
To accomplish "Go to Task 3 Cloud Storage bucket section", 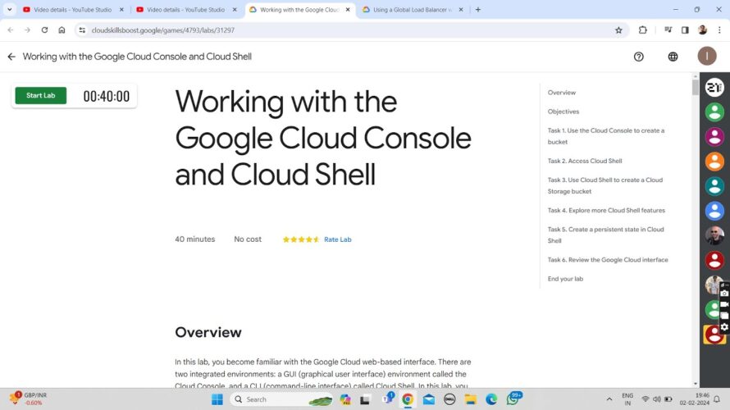I will click(605, 185).
